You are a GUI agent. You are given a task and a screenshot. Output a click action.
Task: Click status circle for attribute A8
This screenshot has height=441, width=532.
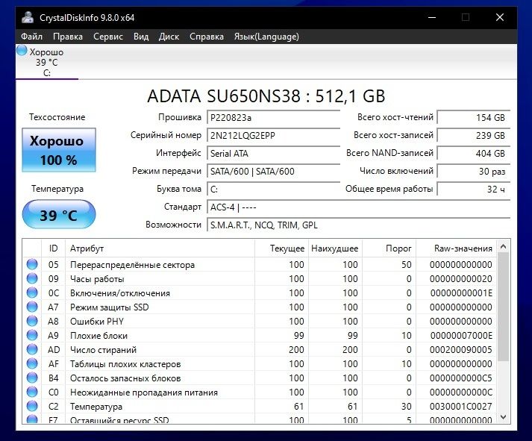[x=32, y=321]
